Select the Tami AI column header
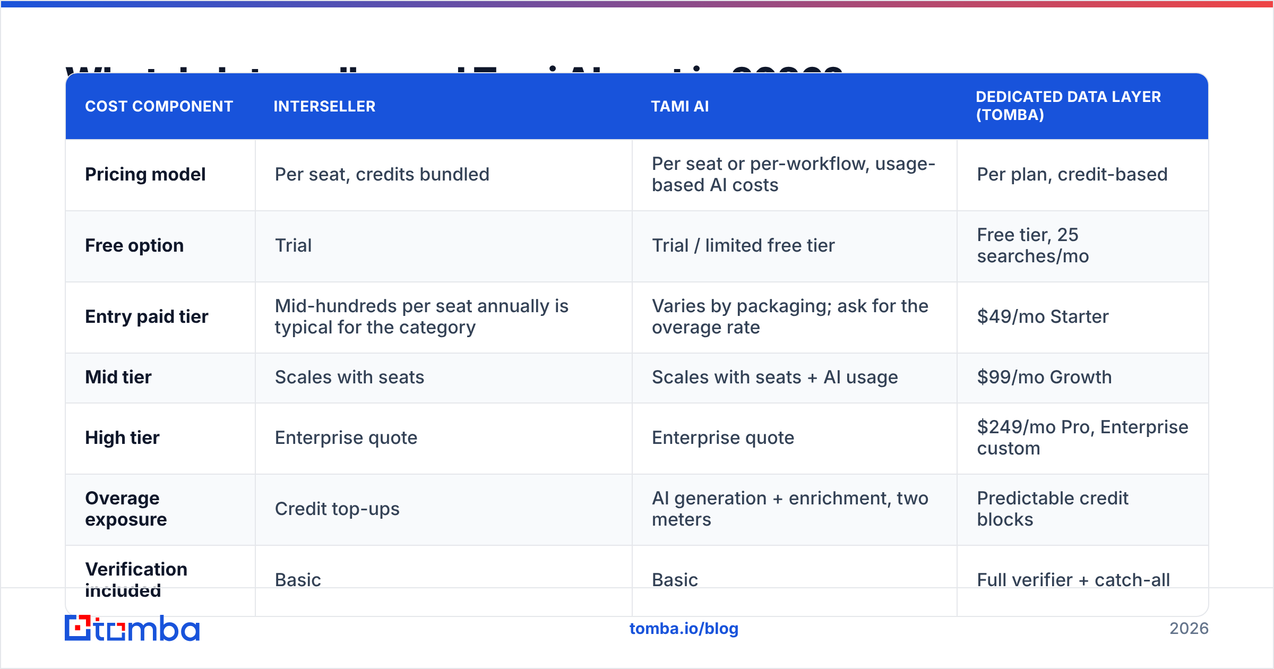1274x669 pixels. pyautogui.click(x=680, y=106)
